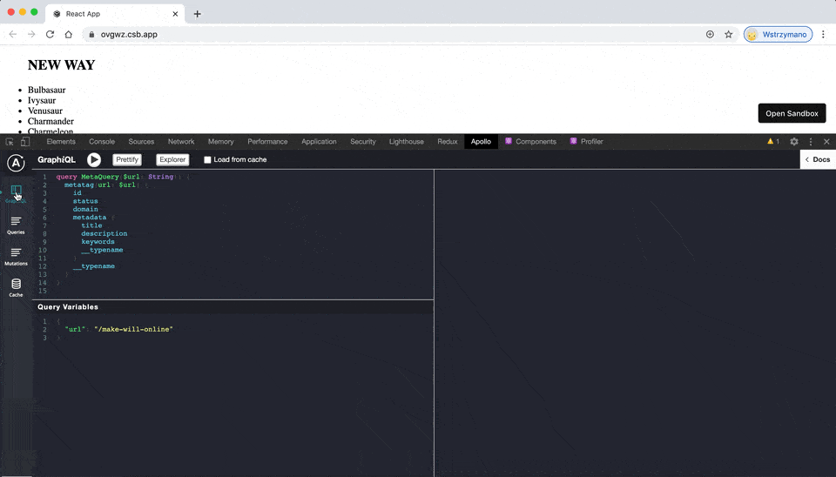Viewport: 836px width, 477px height.
Task: Open the GraphiQL sidebar panel icon
Action: 16,194
